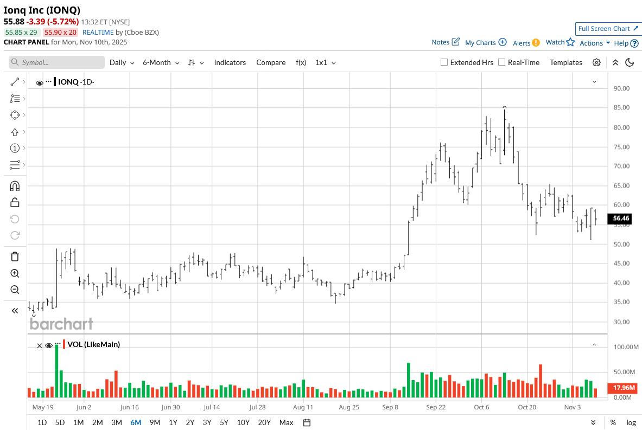Open Templates menu
This screenshot has width=642, height=430.
coord(566,62)
